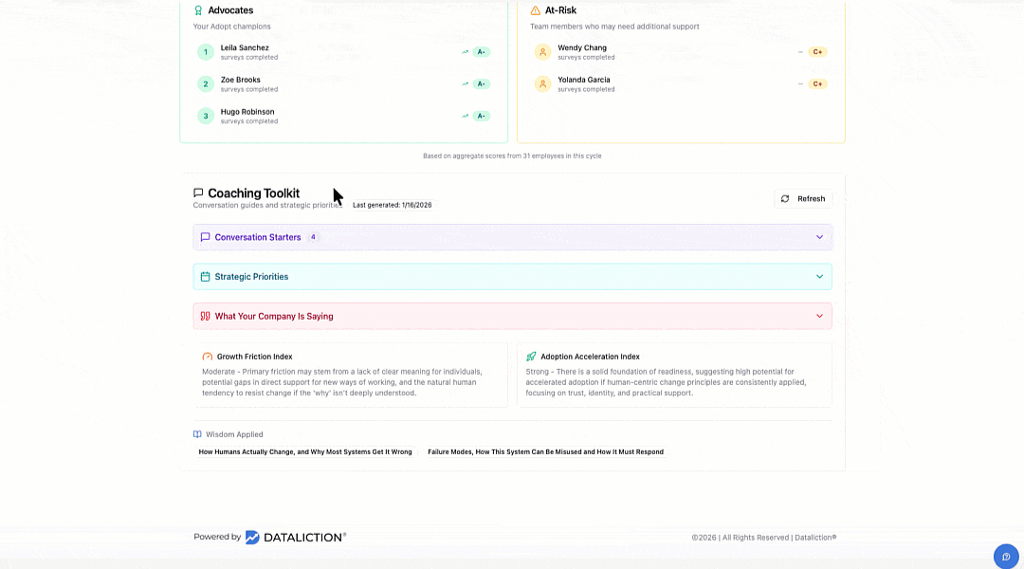
Task: Switch to the Failure Modes tab
Action: 546,452
